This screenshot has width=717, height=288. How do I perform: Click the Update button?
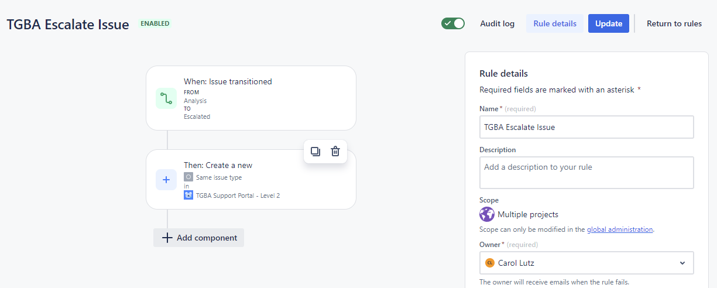pos(609,23)
